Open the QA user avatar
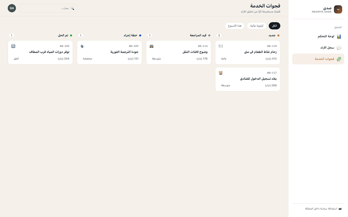The height and width of the screenshot is (217, 348). (12, 8)
